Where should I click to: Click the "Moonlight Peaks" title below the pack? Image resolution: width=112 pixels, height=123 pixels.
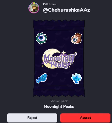point(59,106)
